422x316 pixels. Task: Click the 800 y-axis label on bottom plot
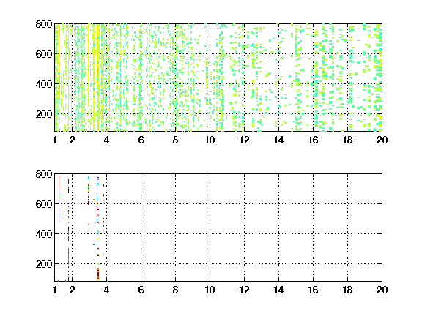coord(44,174)
